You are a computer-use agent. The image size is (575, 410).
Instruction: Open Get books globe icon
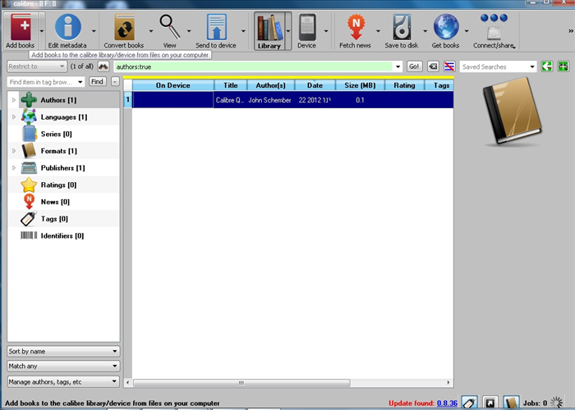pyautogui.click(x=446, y=27)
